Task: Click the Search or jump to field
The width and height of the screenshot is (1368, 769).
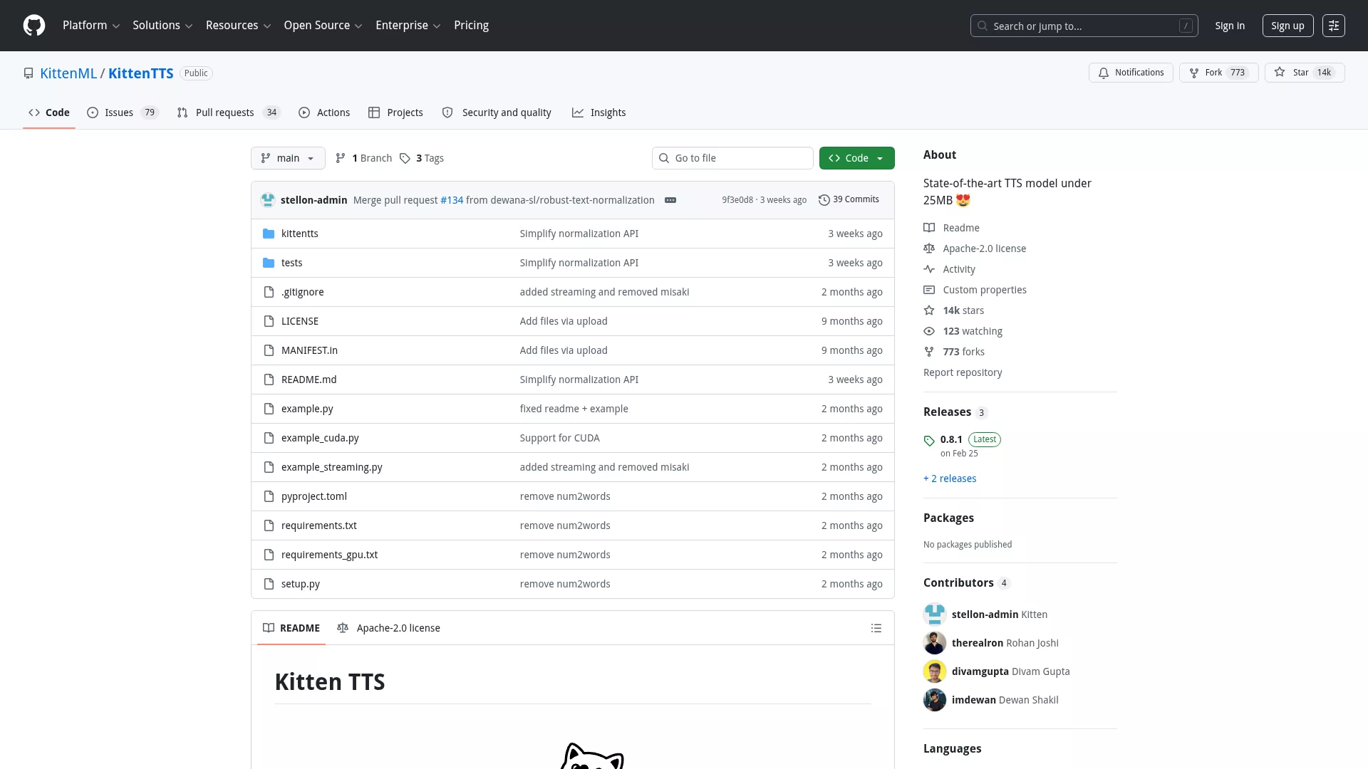Action: [x=1084, y=26]
